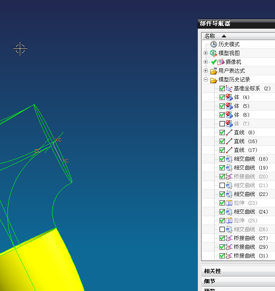Click the 模型历史记录 folder icon

[214, 80]
